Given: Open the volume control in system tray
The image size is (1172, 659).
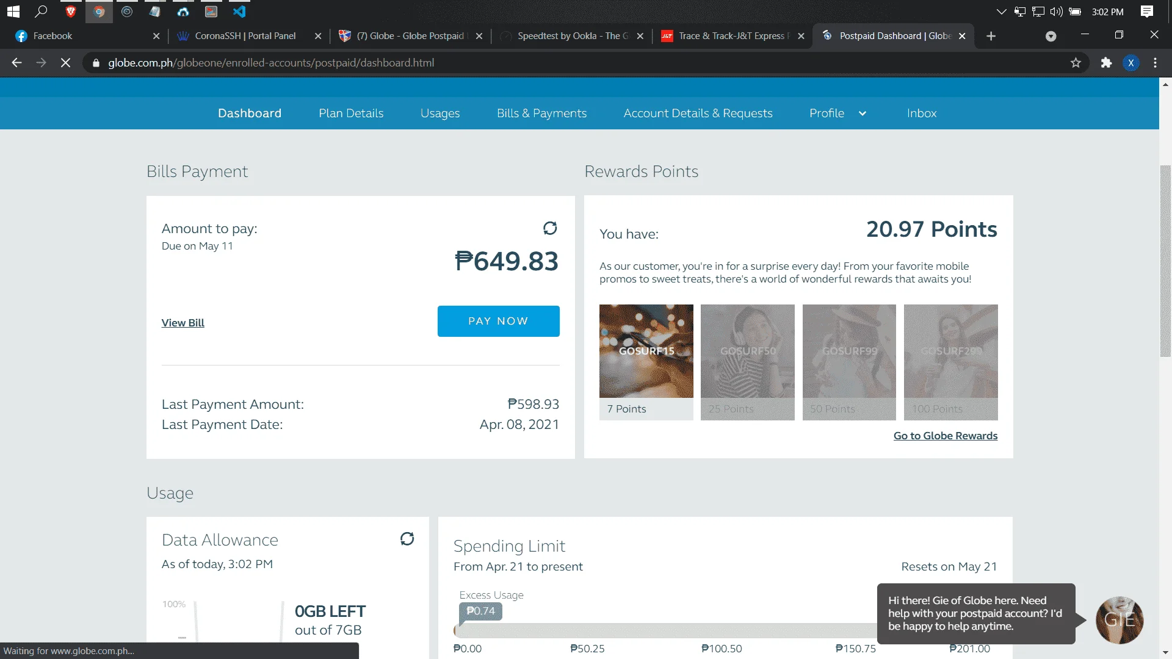Looking at the screenshot, I should click(1057, 12).
